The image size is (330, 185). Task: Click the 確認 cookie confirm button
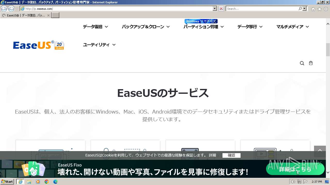(232, 155)
